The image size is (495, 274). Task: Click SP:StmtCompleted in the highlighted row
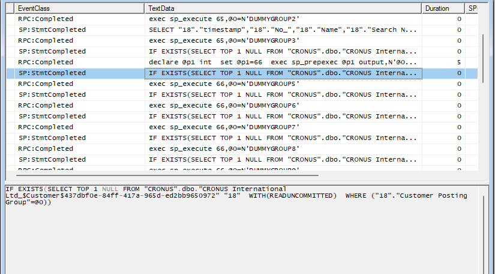click(52, 73)
